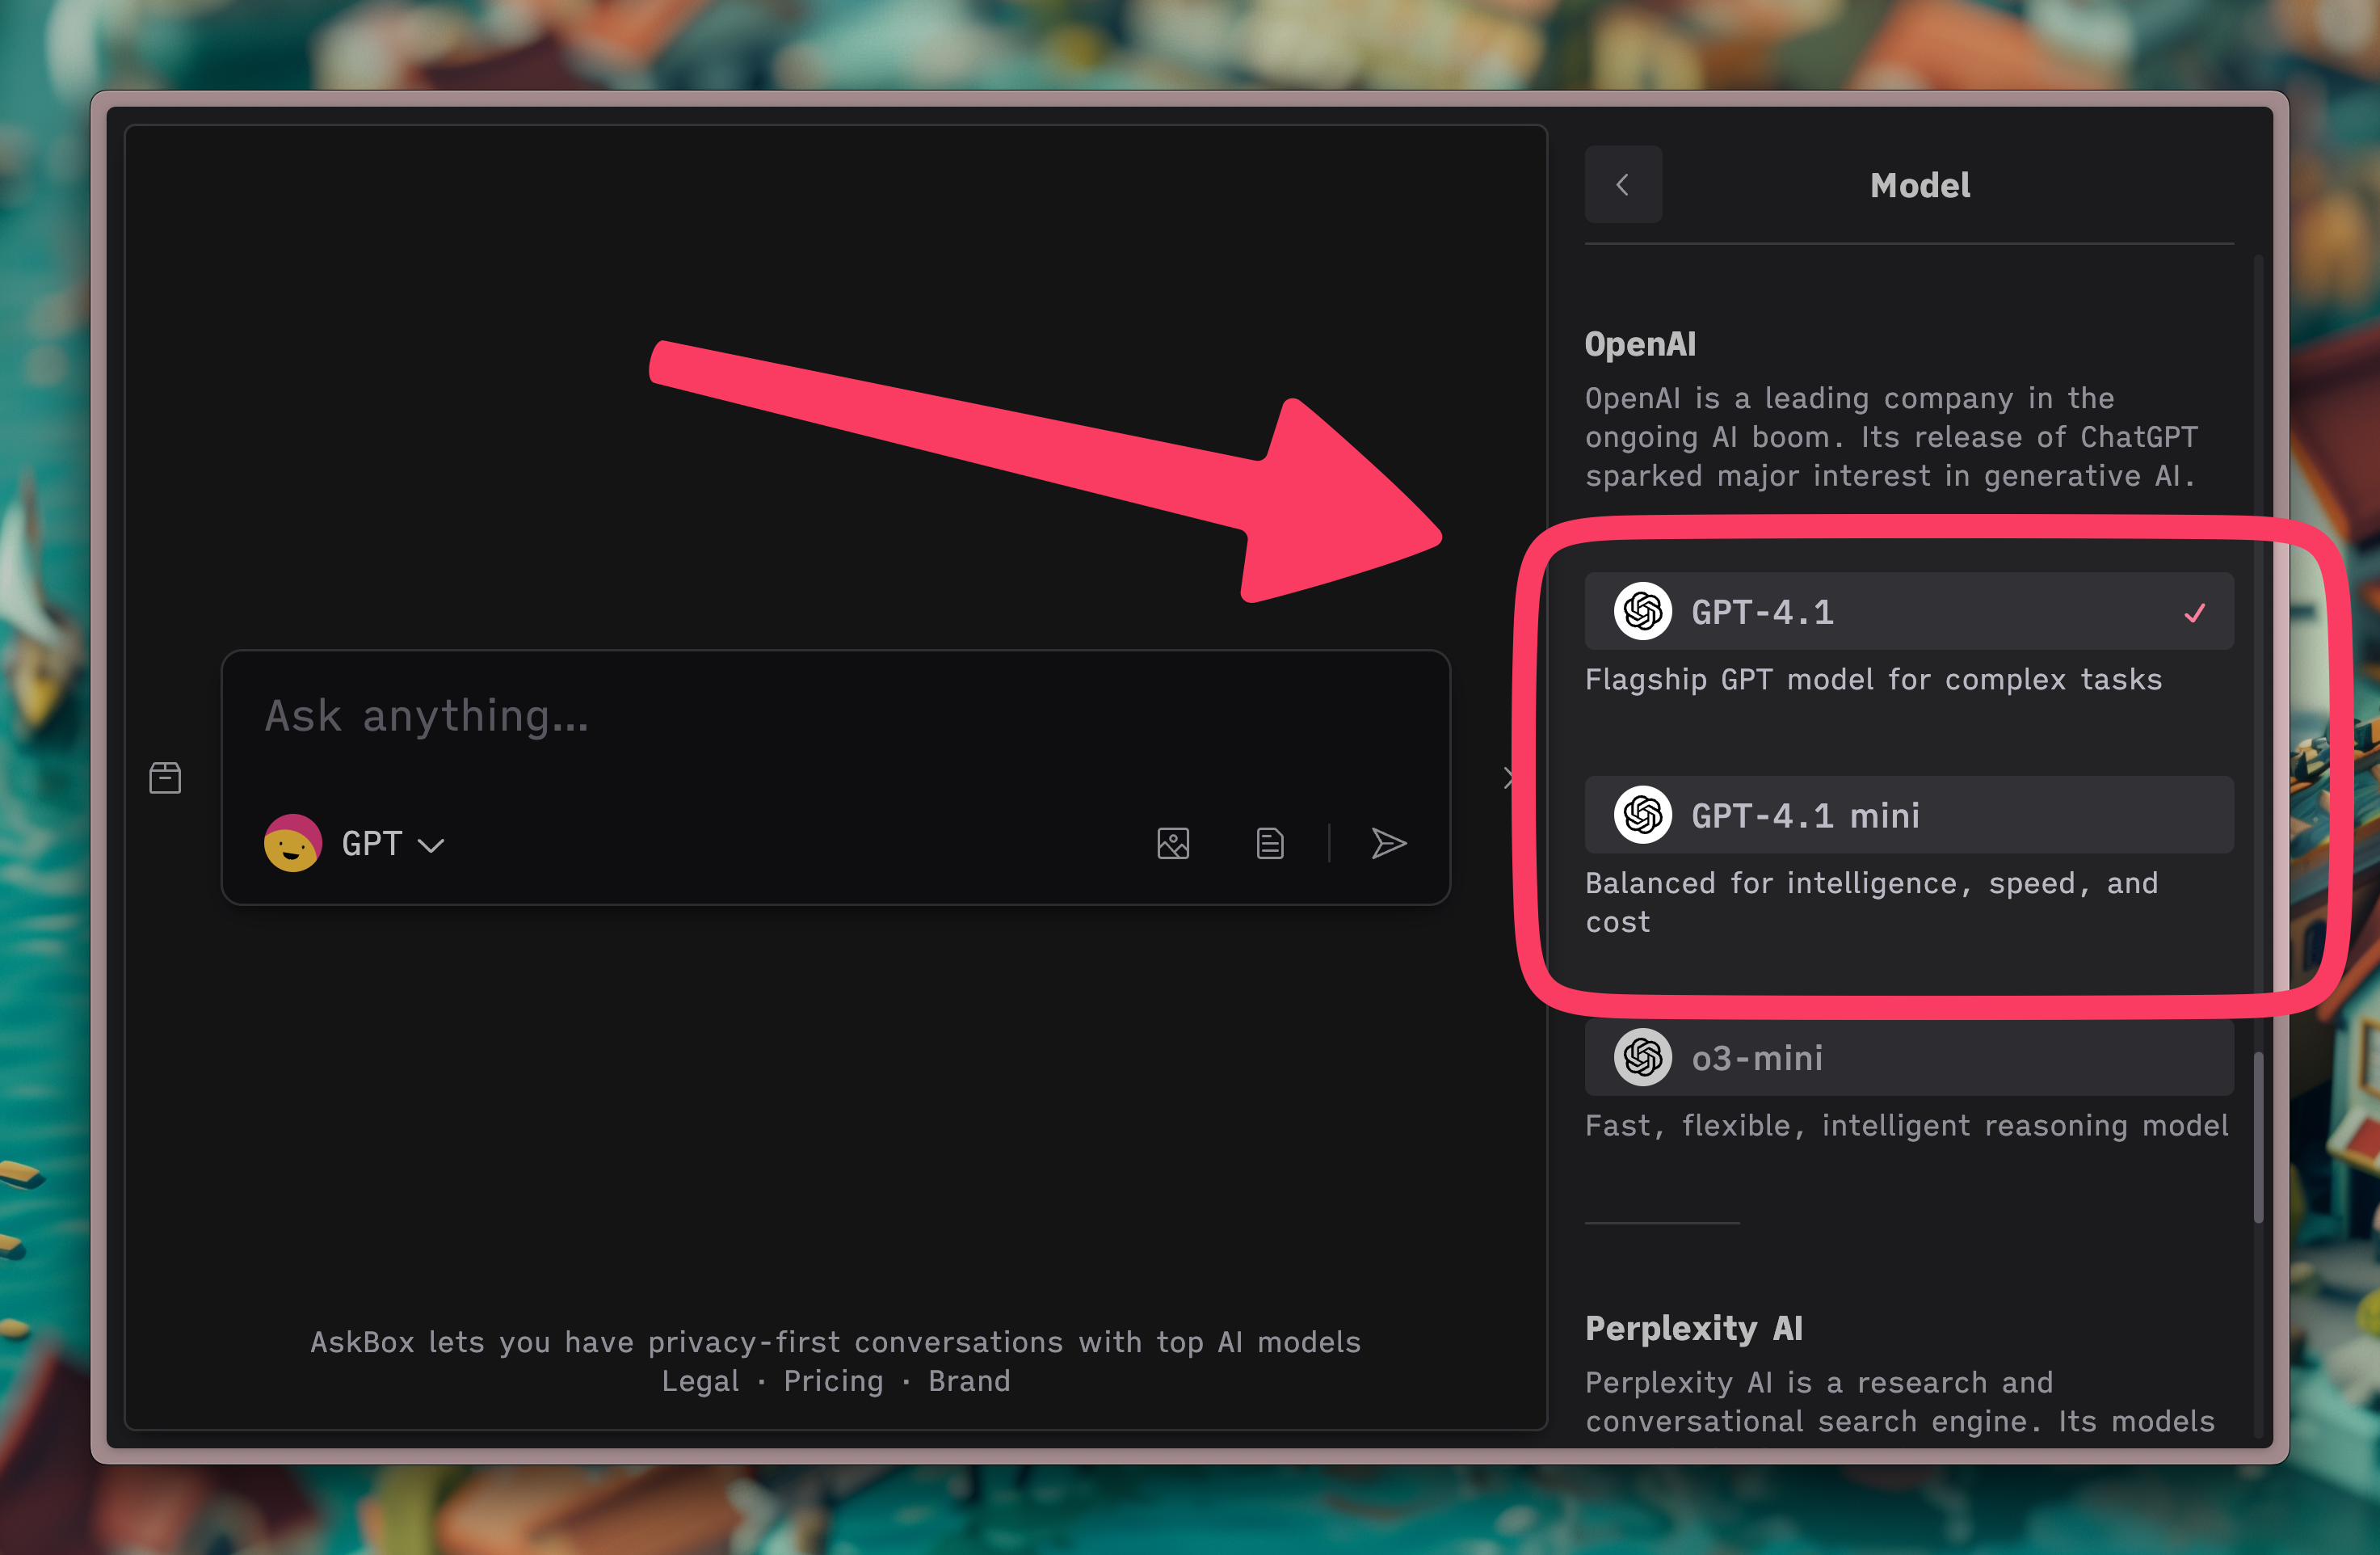Open the Brand link
The width and height of the screenshot is (2380, 1555).
point(969,1381)
